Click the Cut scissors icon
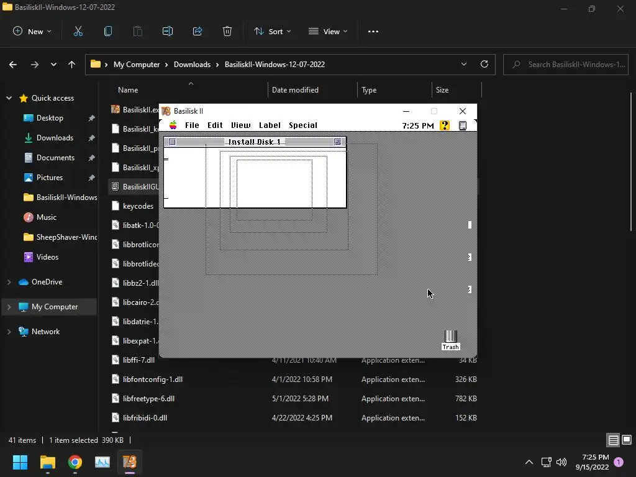The width and height of the screenshot is (636, 477). (x=78, y=31)
